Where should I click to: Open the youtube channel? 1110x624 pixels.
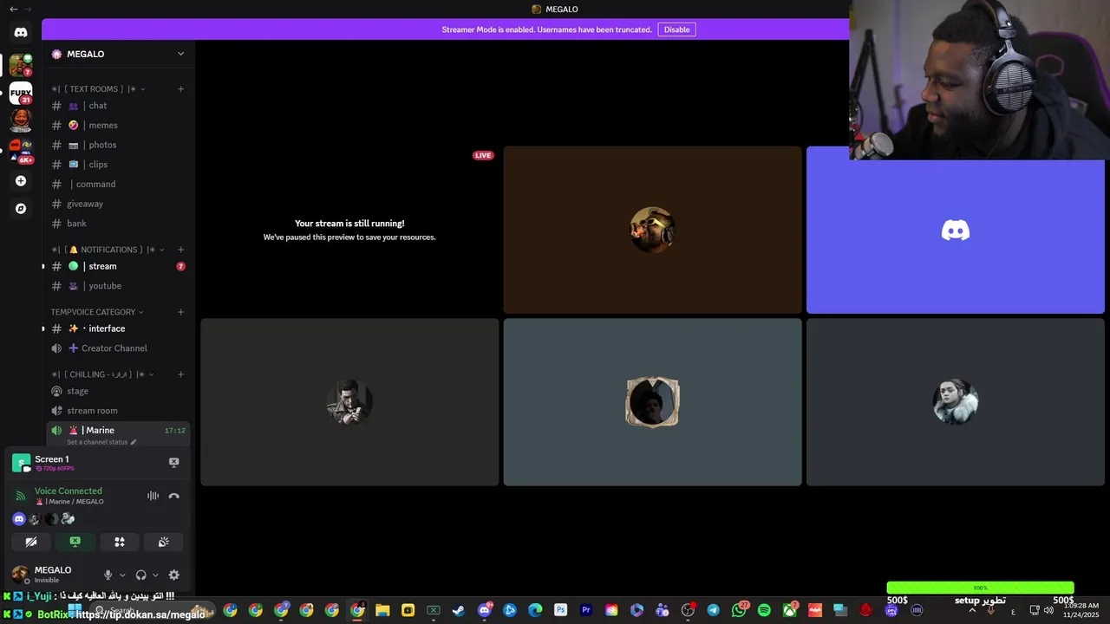[x=116, y=286]
